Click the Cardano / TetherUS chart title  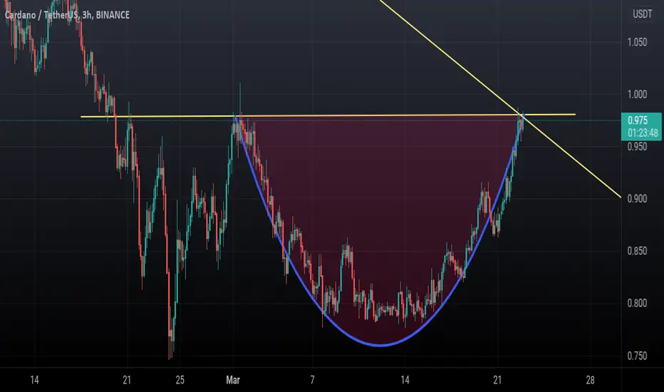pyautogui.click(x=67, y=15)
